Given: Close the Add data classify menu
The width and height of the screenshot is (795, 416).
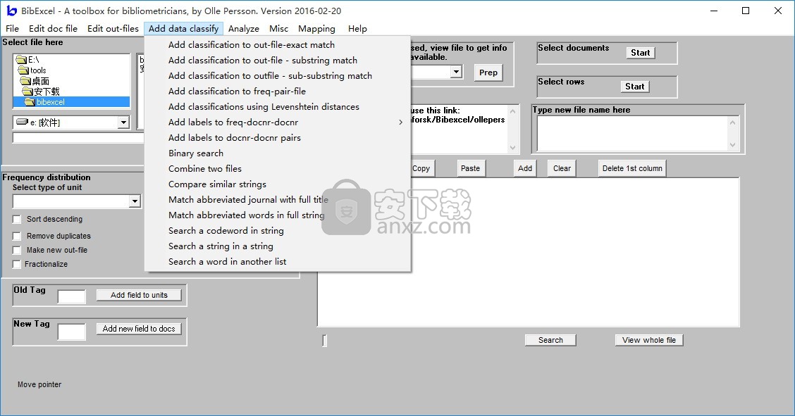Looking at the screenshot, I should click(x=183, y=29).
